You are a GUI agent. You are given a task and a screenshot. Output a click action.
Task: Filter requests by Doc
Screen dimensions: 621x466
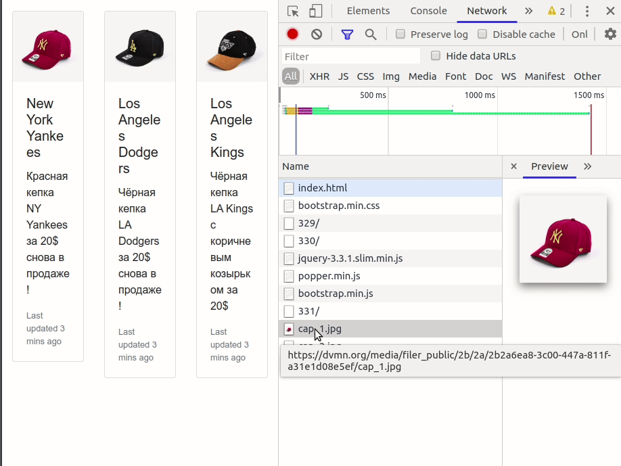484,76
